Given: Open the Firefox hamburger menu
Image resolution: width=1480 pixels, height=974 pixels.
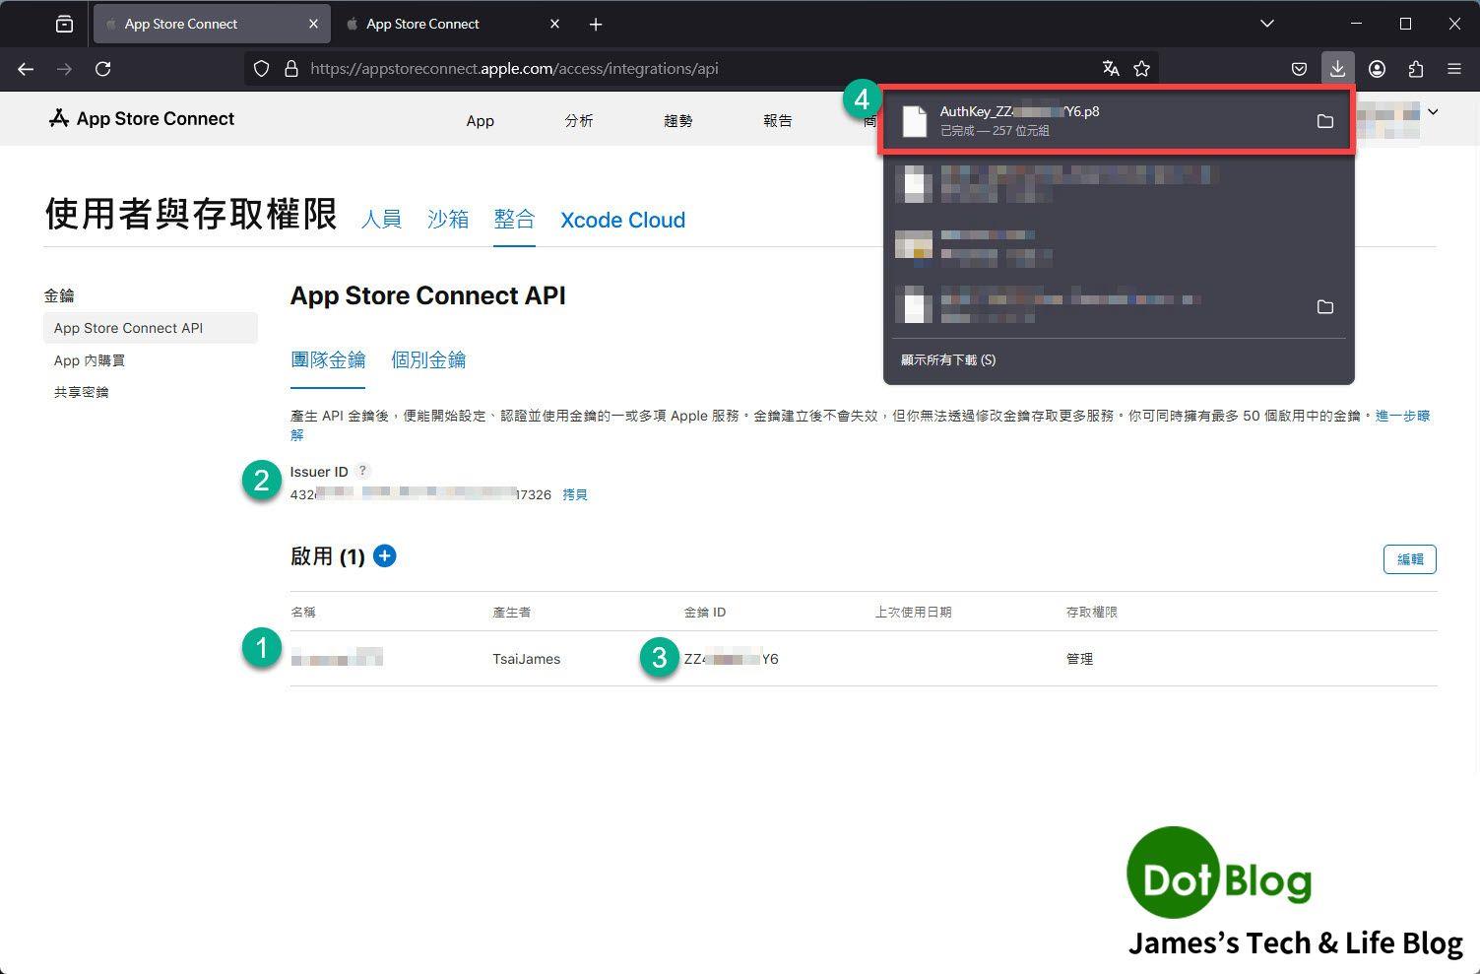Looking at the screenshot, I should point(1453,69).
